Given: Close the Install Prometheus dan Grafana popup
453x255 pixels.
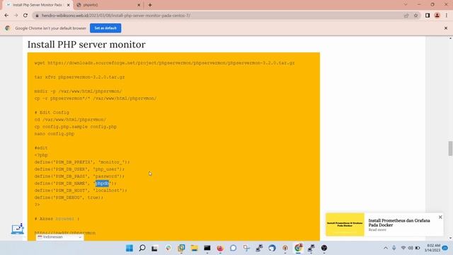Looking at the screenshot, I should click(440, 217).
